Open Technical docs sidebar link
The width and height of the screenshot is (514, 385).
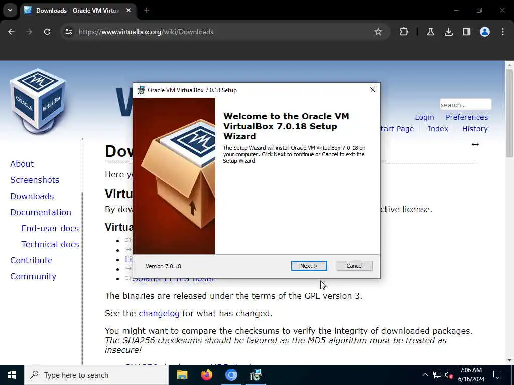[50, 244]
